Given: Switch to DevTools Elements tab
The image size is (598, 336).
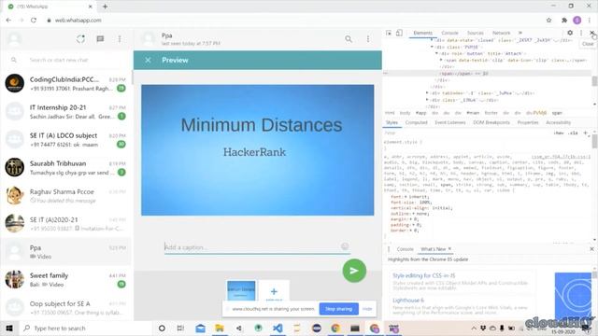Looking at the screenshot, I should [423, 33].
